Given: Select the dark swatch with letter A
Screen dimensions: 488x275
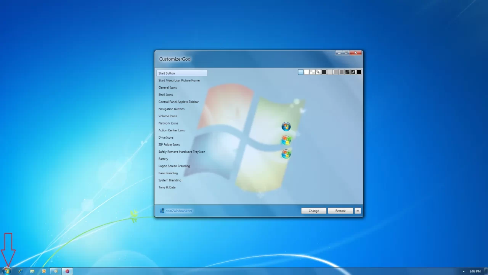Looking at the screenshot, I should point(353,72).
